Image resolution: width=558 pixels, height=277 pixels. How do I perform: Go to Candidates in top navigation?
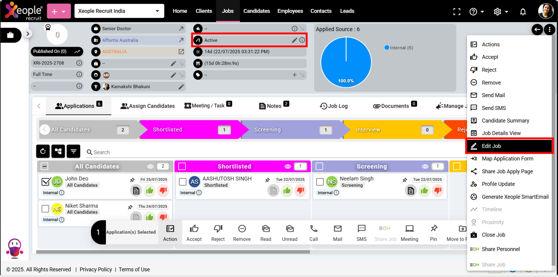[256, 11]
